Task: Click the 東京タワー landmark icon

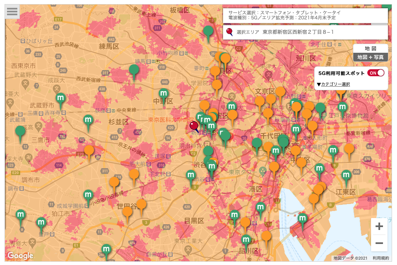Action: [x=263, y=171]
